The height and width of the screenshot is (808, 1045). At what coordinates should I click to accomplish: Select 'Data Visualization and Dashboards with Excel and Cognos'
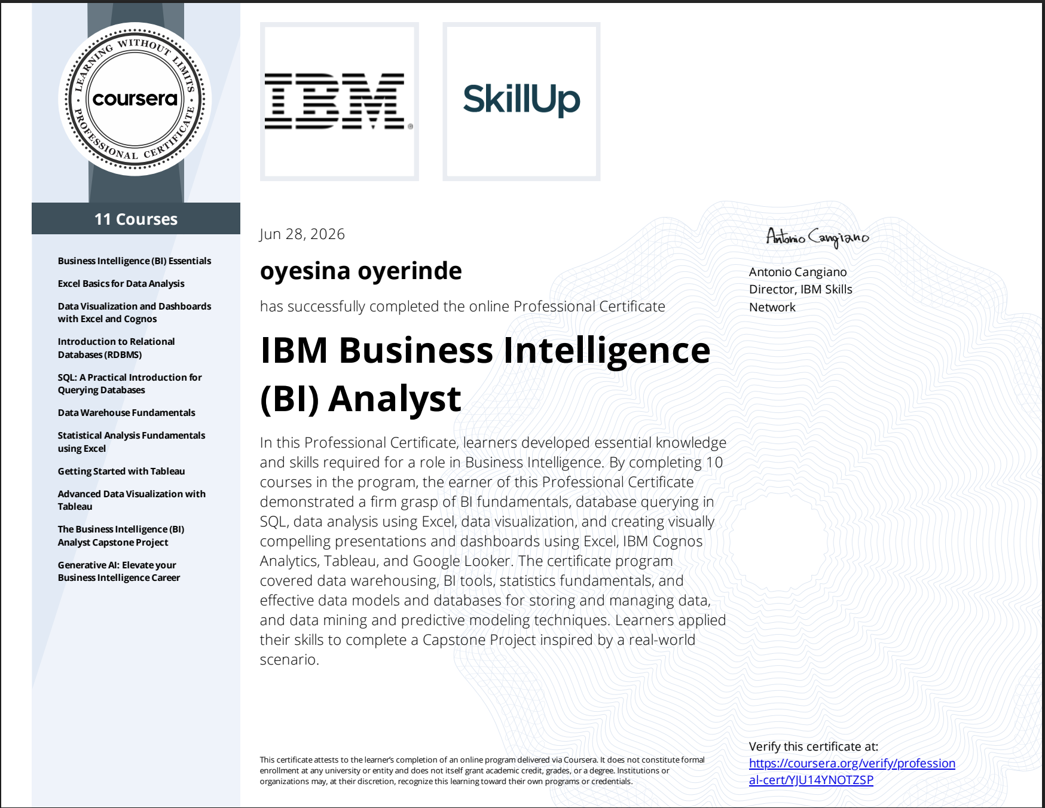pyautogui.click(x=135, y=313)
